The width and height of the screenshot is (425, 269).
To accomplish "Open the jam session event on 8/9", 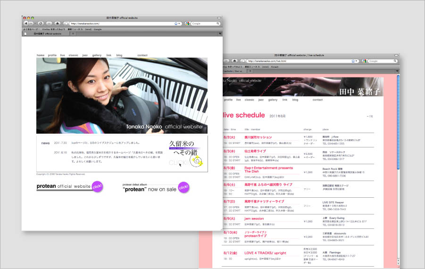I will point(254,219).
